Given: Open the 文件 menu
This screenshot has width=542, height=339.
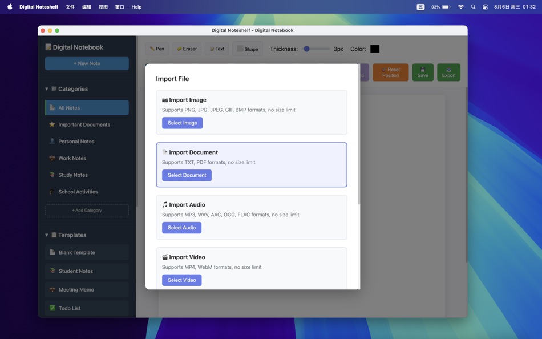Looking at the screenshot, I should (70, 7).
